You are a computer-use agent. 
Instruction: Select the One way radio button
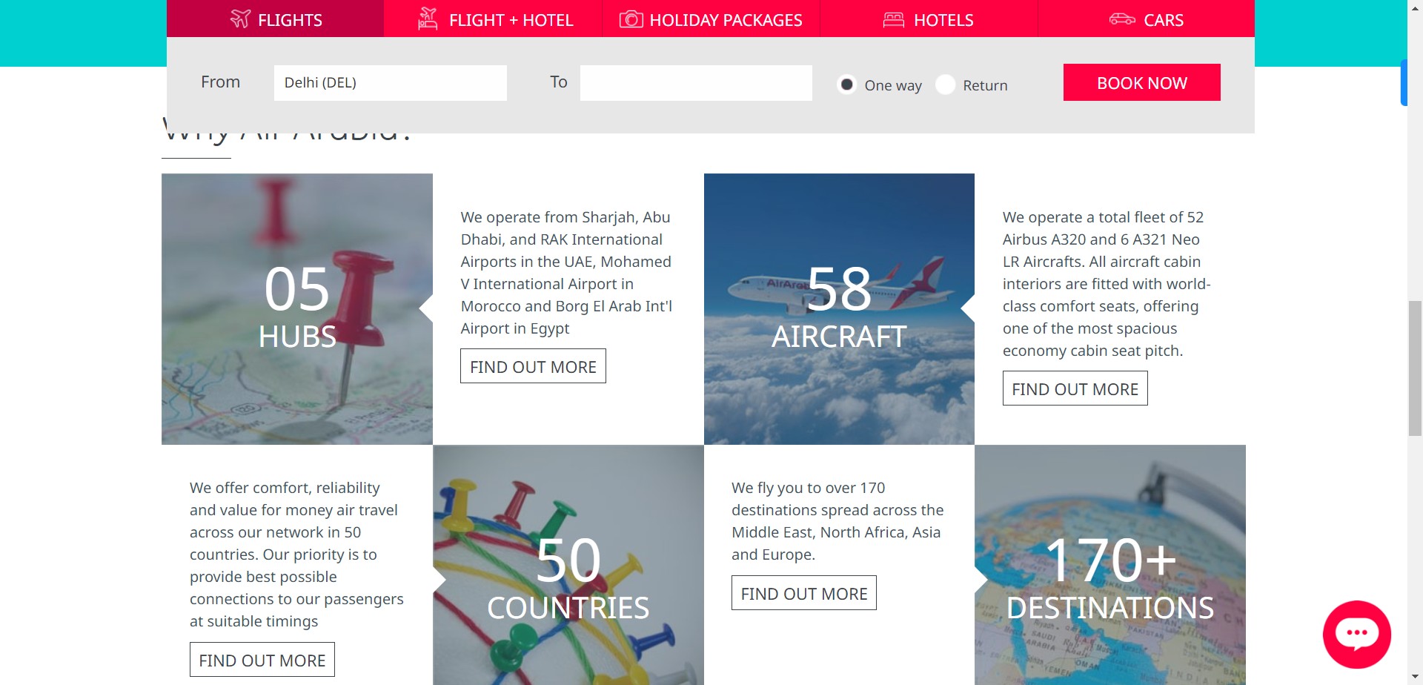[846, 85]
